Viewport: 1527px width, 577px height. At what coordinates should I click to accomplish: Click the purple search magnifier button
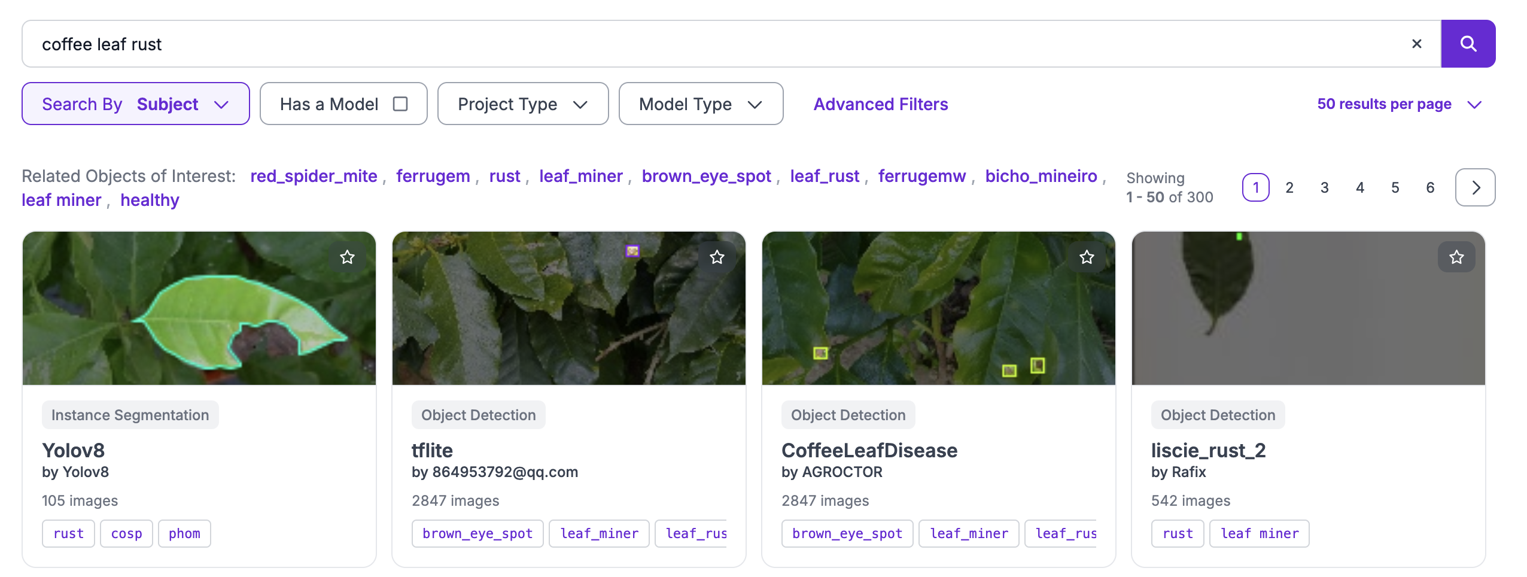pyautogui.click(x=1468, y=43)
